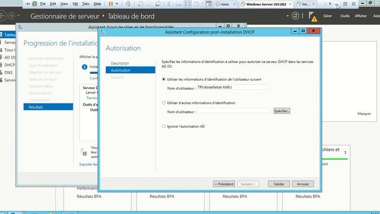Select DNS in the Server Manager sidebar

point(8,73)
